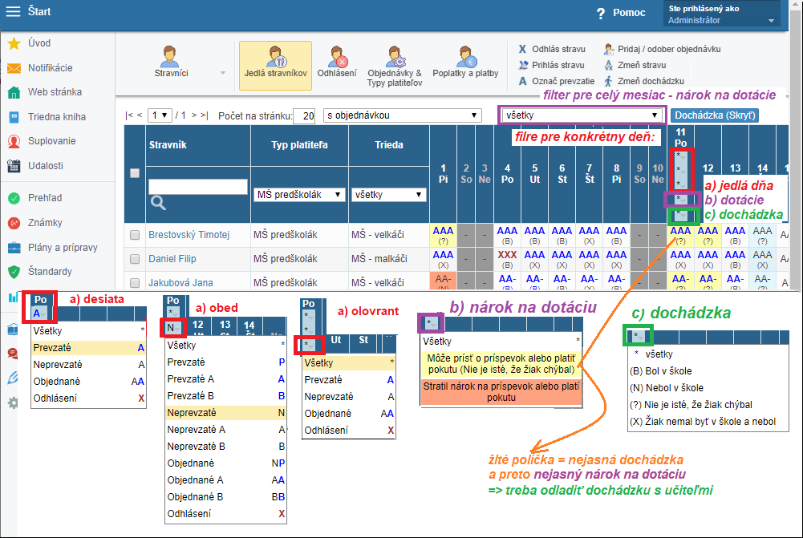Click the Známky red icon

coord(14,223)
